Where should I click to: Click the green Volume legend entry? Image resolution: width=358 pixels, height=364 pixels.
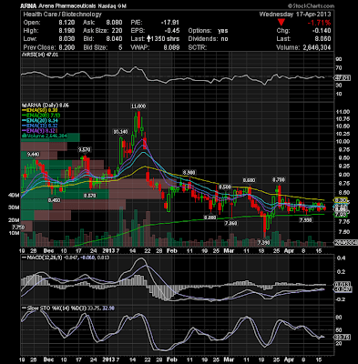pos(46,136)
